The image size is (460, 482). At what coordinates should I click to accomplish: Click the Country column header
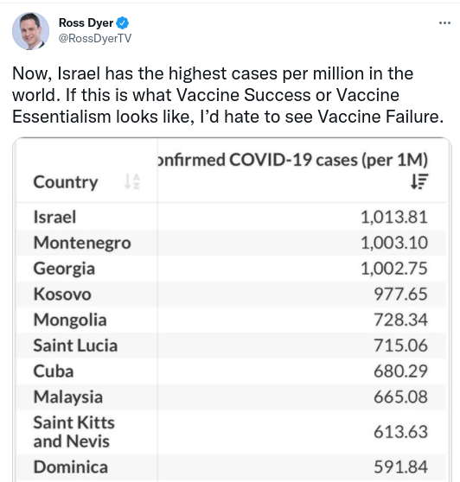tap(66, 182)
